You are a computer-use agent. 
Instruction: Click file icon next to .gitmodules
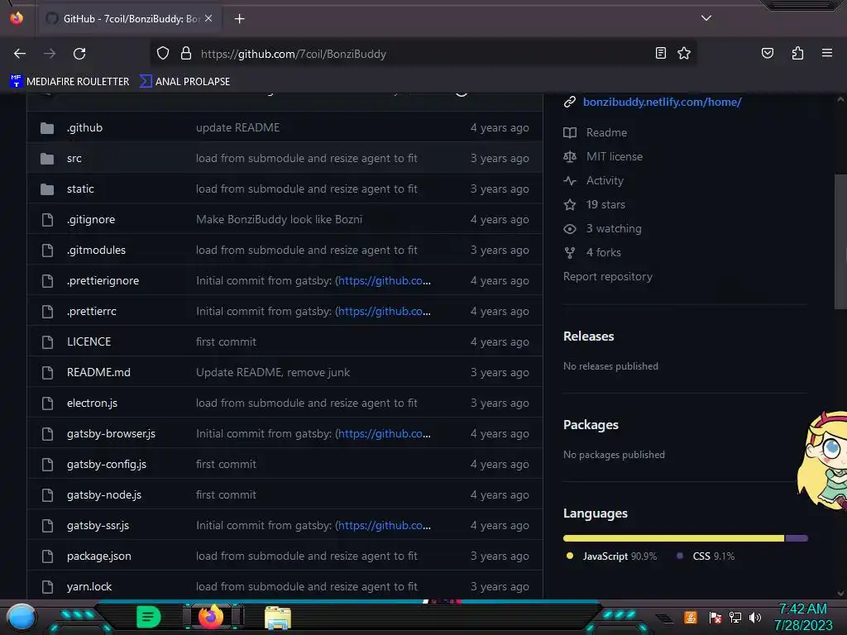(x=47, y=251)
